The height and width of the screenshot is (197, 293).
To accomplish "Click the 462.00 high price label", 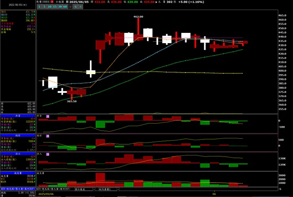I will click(x=138, y=17).
